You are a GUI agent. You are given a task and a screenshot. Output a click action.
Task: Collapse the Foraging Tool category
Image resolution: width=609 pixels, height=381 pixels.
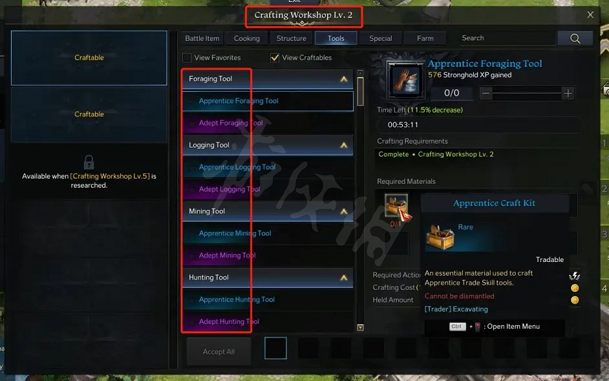pyautogui.click(x=344, y=79)
